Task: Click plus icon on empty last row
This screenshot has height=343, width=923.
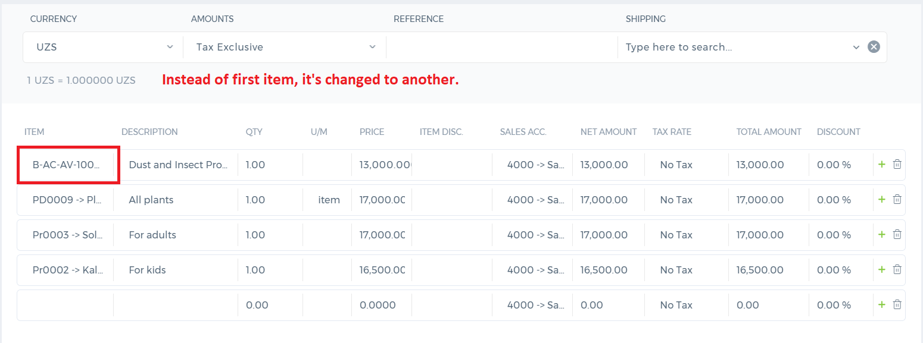Action: point(882,305)
